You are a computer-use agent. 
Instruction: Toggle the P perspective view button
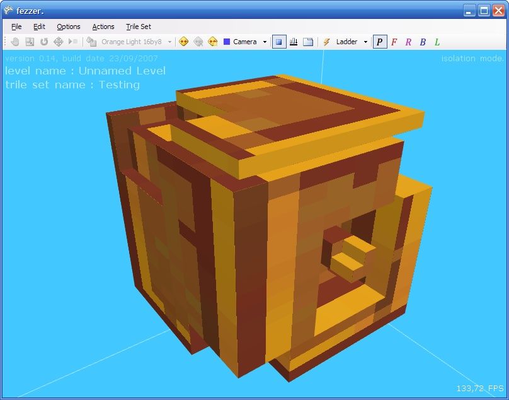coord(380,42)
